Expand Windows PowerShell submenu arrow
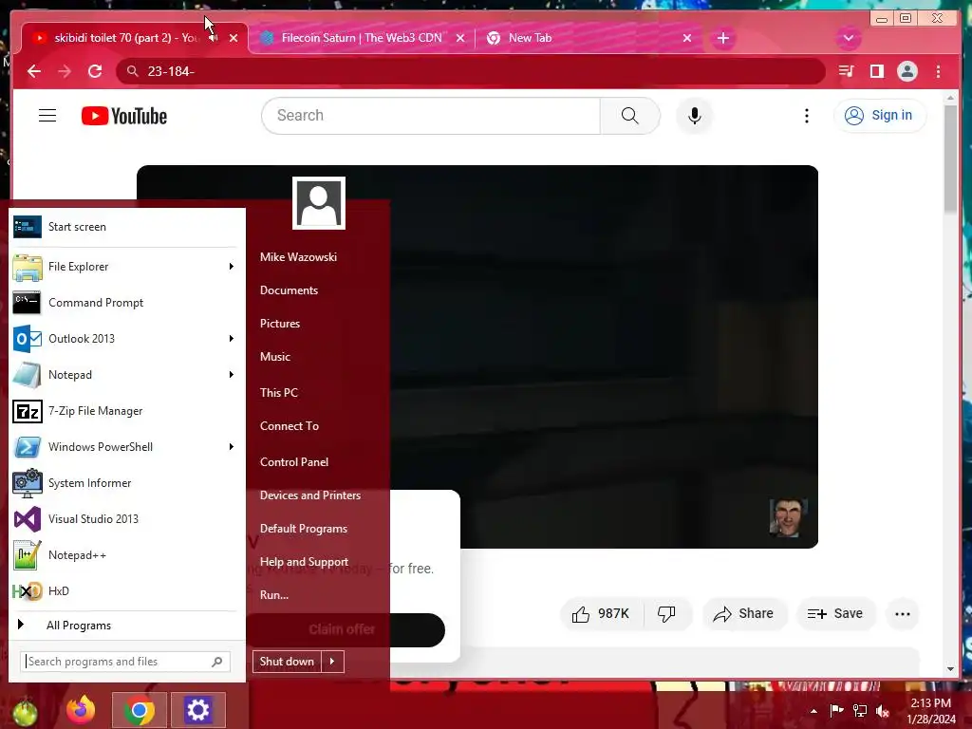The image size is (972, 729). point(232,447)
